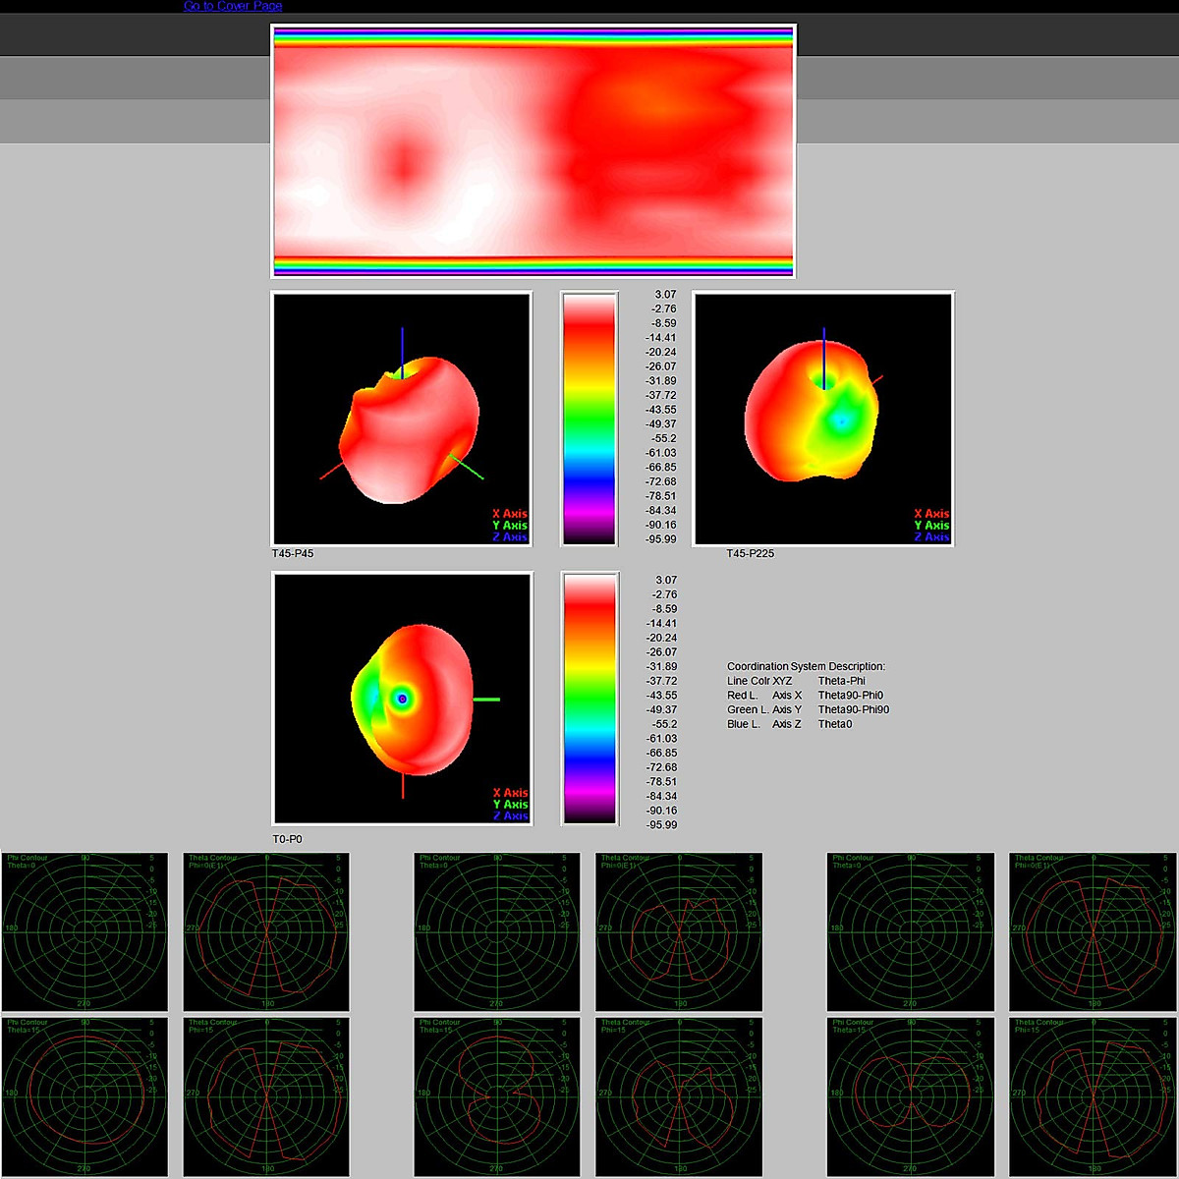Click the color scale bar beside T45-P45
1179x1179 pixels.
[x=589, y=419]
